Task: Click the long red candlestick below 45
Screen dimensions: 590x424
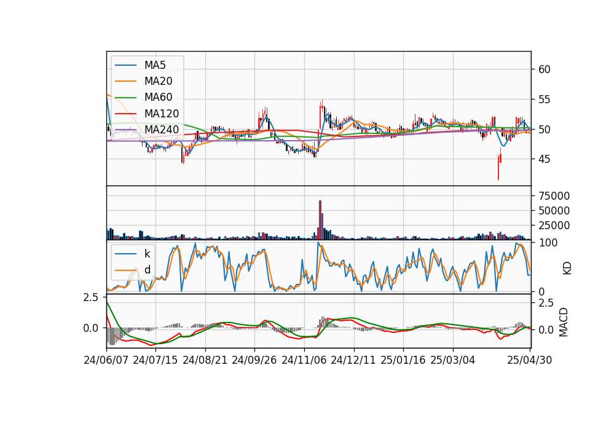Action: coord(498,167)
